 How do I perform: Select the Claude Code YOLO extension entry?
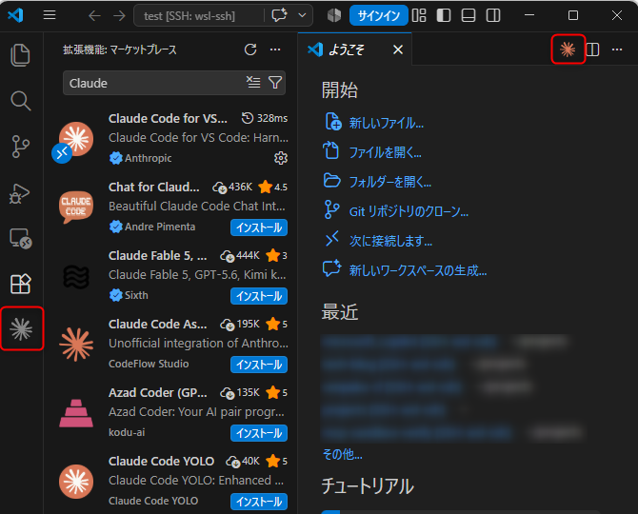tap(170, 481)
